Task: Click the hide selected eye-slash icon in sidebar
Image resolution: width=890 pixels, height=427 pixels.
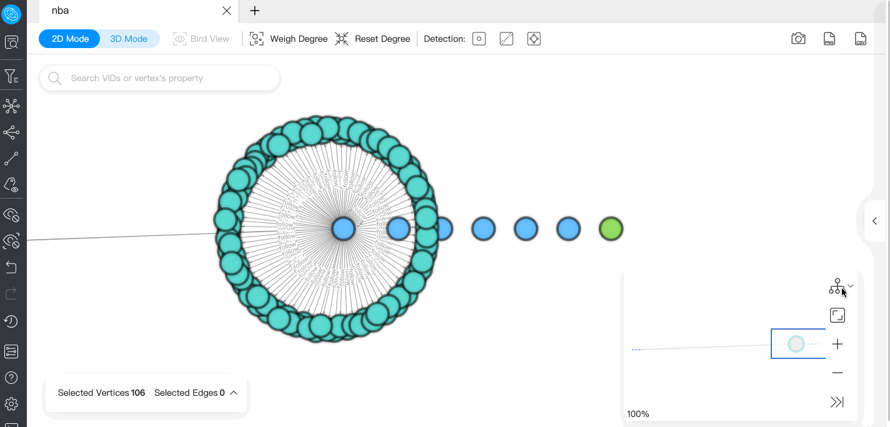Action: (11, 215)
